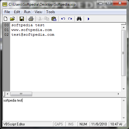129x129 pixels.
Task: Copy the selected text icon
Action: pos(47,19)
